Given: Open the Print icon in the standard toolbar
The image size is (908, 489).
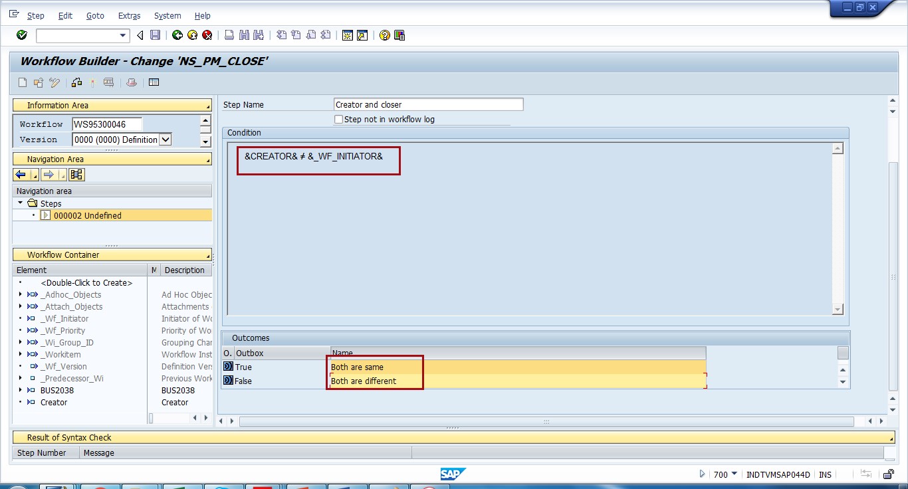Looking at the screenshot, I should pyautogui.click(x=229, y=35).
